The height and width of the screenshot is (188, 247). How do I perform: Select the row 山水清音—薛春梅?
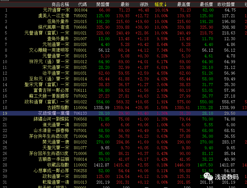(123, 131)
